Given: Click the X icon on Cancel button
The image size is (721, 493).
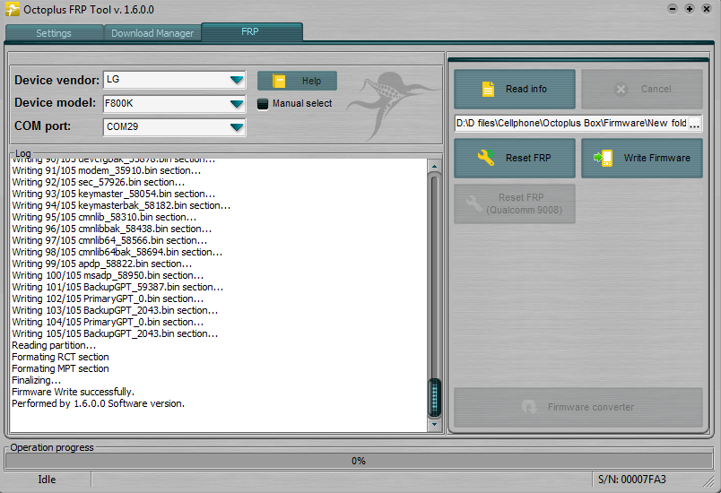Looking at the screenshot, I should [621, 89].
